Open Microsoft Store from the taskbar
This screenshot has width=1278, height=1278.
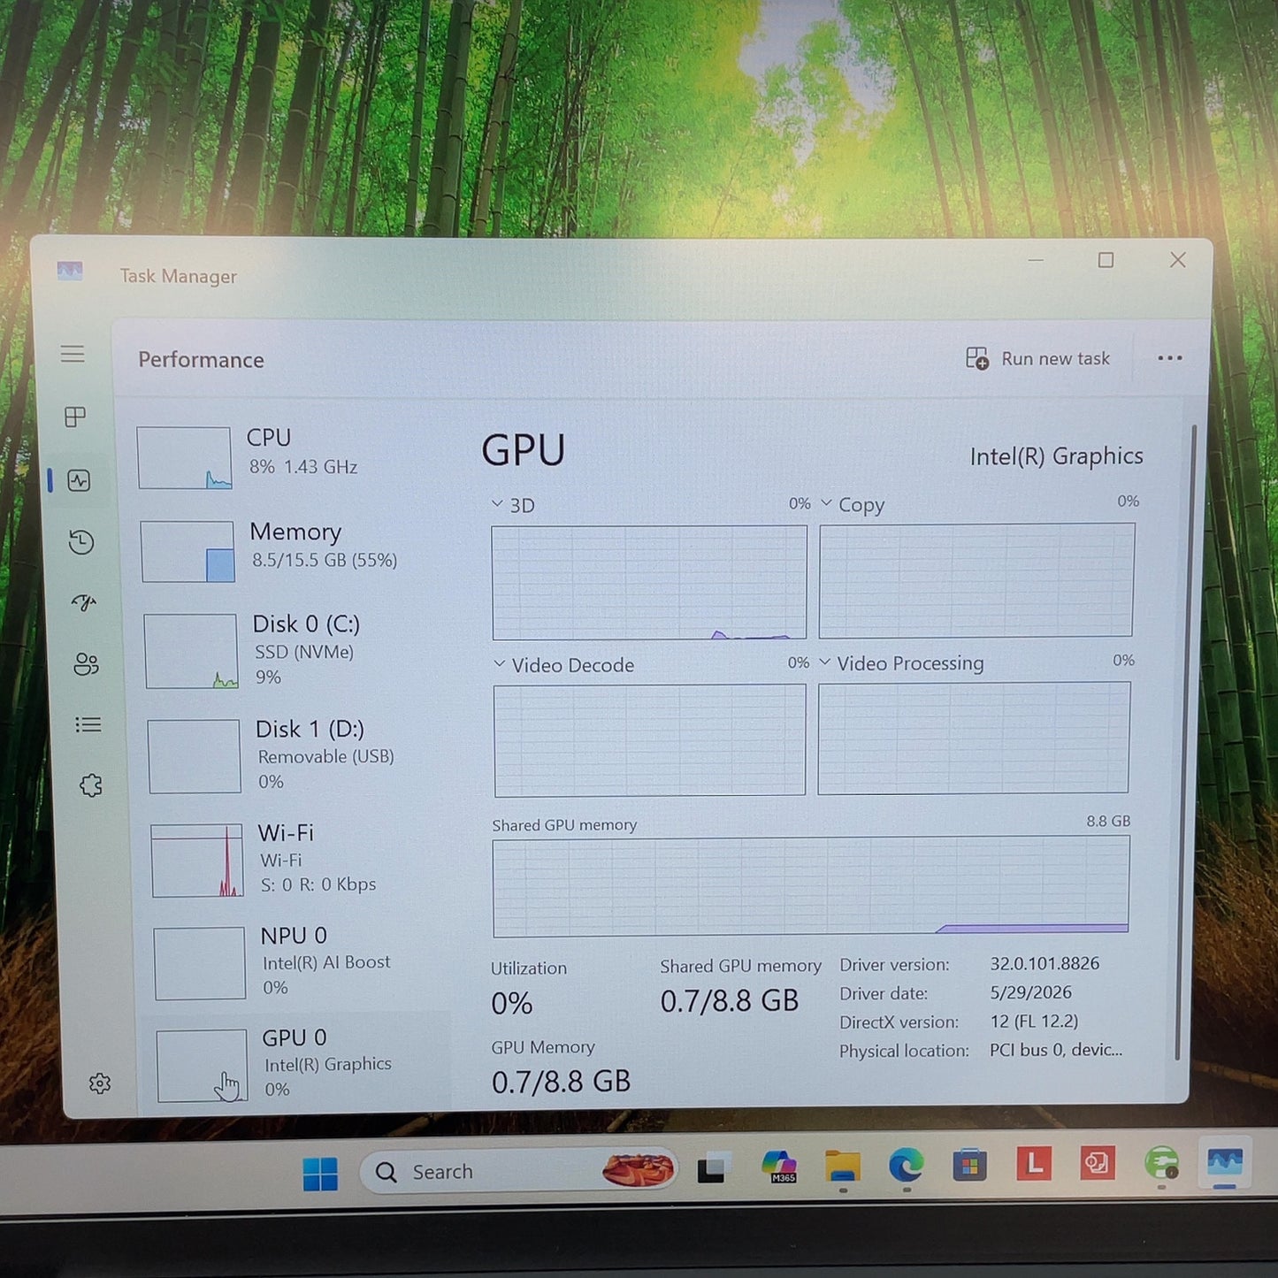pyautogui.click(x=969, y=1164)
